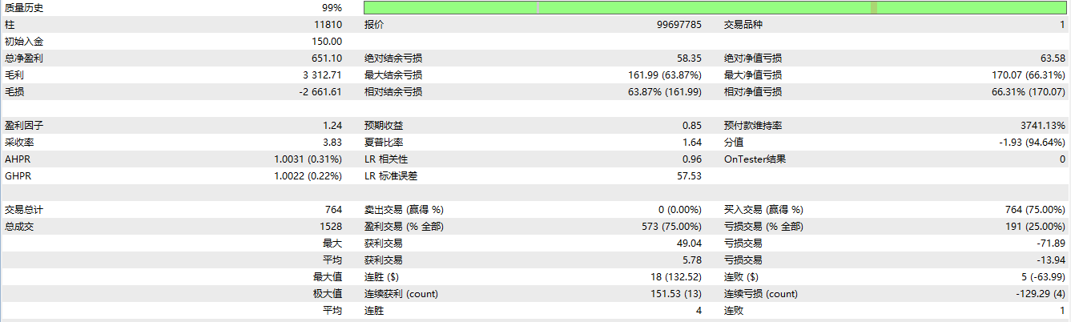The height and width of the screenshot is (322, 1071).
Task: Select the OnTester结果 label
Action: (x=755, y=159)
